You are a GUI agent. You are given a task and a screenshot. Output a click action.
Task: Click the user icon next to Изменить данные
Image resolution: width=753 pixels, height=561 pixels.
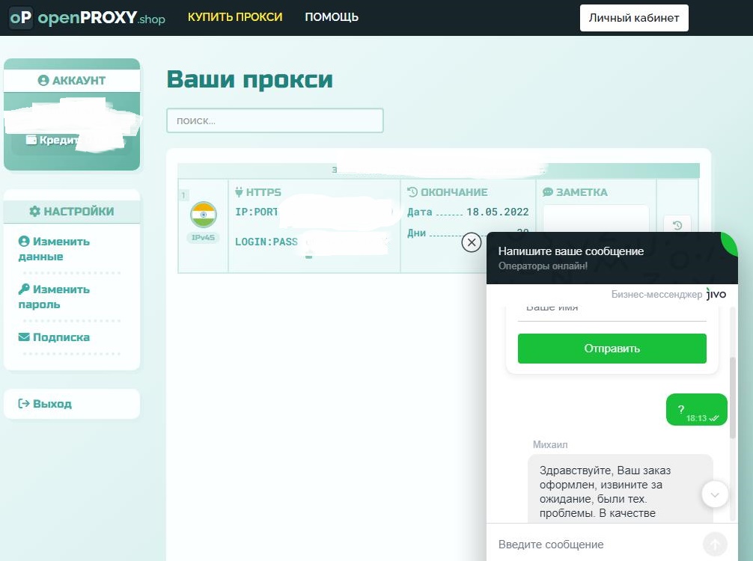(24, 241)
